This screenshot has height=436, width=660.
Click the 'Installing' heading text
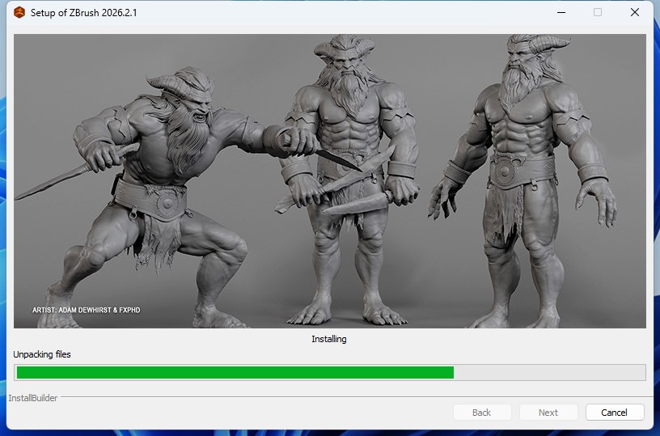[x=329, y=339]
